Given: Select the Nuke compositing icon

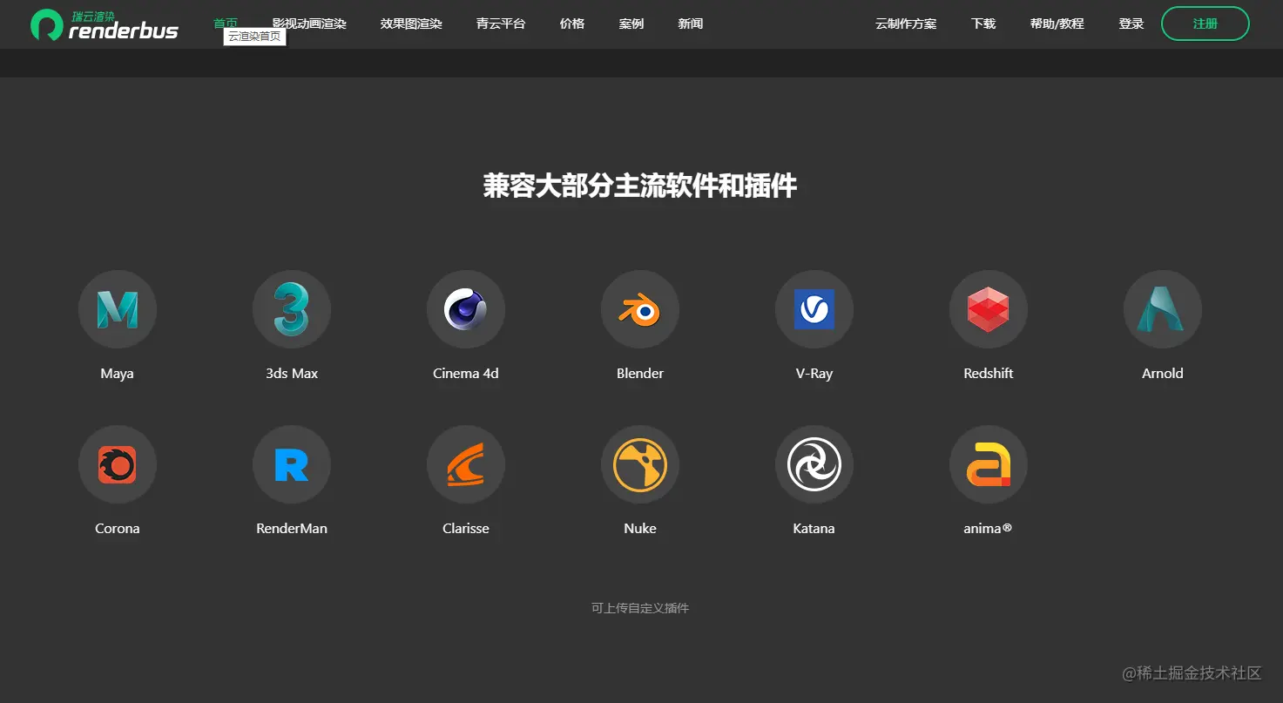Looking at the screenshot, I should [640, 463].
